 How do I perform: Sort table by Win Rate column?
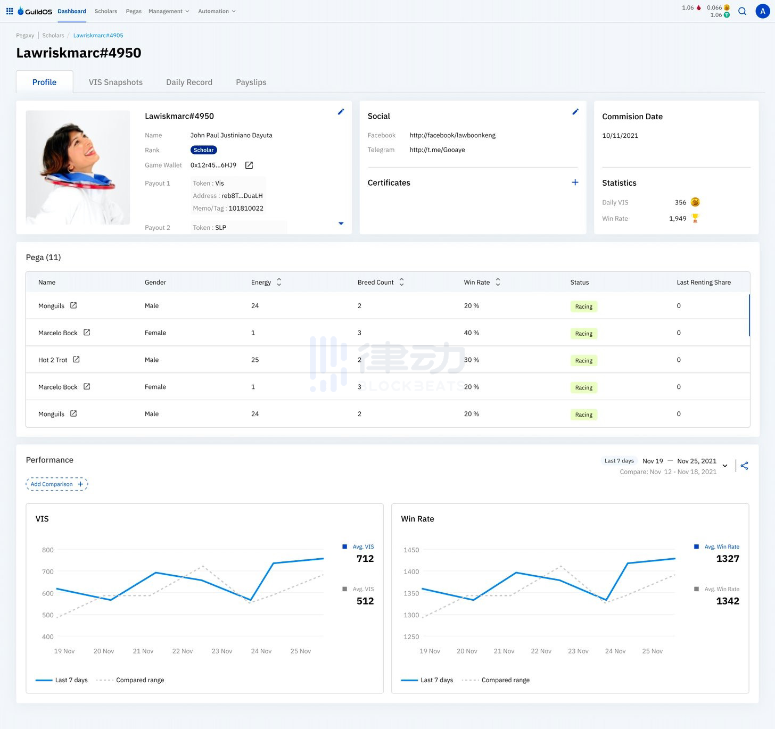pos(498,282)
